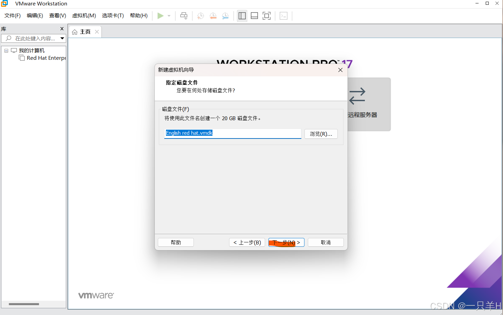Click the 下一步(N) next button
The width and height of the screenshot is (503, 315).
click(x=286, y=242)
